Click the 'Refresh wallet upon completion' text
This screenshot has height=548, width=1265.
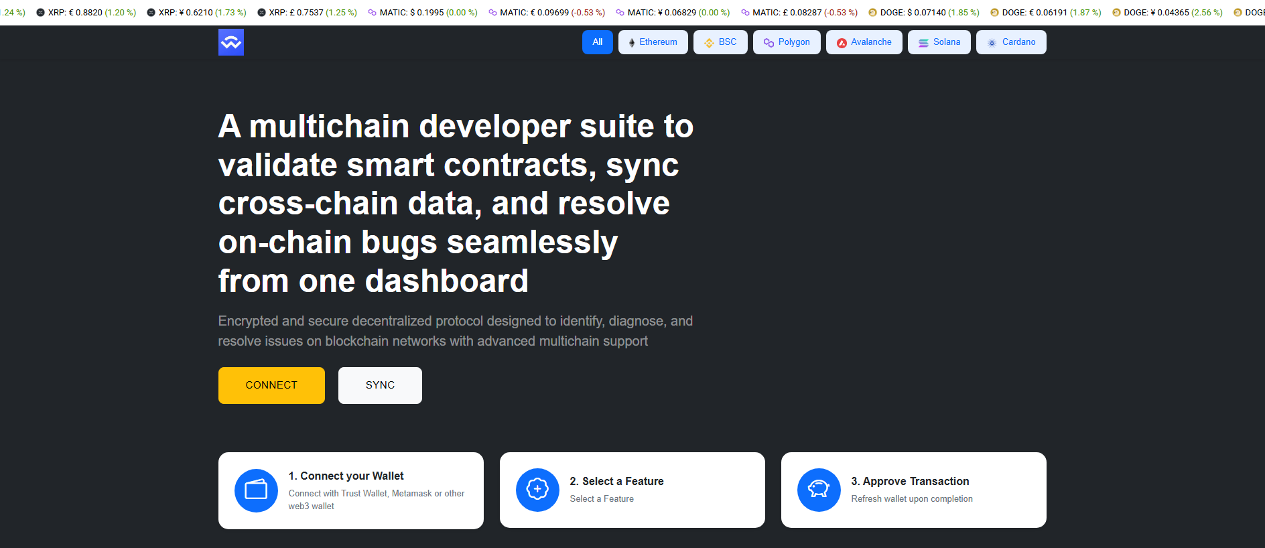[912, 498]
